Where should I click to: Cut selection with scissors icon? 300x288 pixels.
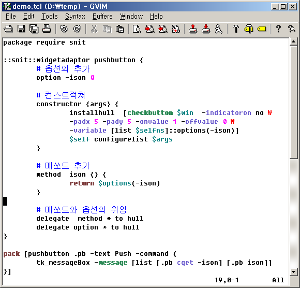(94, 29)
